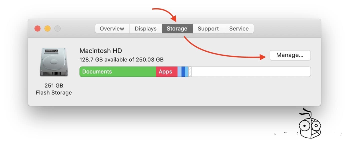
Task: Minimize window with the yellow button
Action: tap(47, 28)
